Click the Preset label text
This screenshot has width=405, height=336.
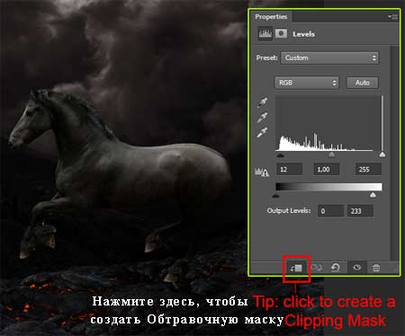[266, 57]
